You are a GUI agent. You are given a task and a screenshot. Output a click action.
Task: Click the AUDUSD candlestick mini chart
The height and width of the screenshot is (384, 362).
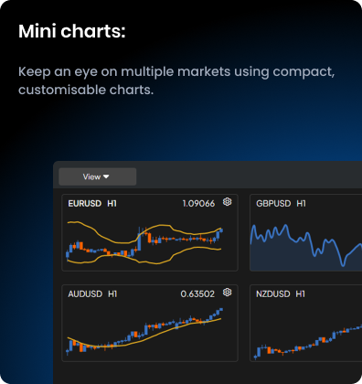145,332
